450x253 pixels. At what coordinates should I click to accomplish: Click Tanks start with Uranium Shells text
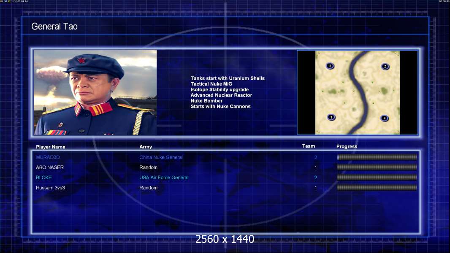click(x=228, y=78)
